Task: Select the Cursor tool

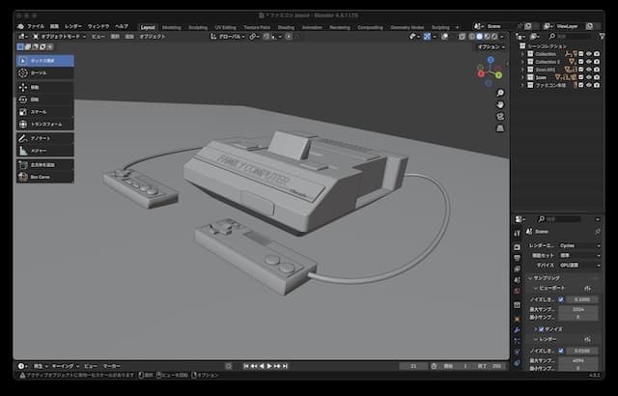Action: pyautogui.click(x=45, y=72)
